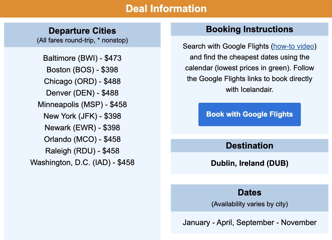The height and width of the screenshot is (240, 332).
Task: Click the New York (JFK) $398 fare
Action: [82, 116]
